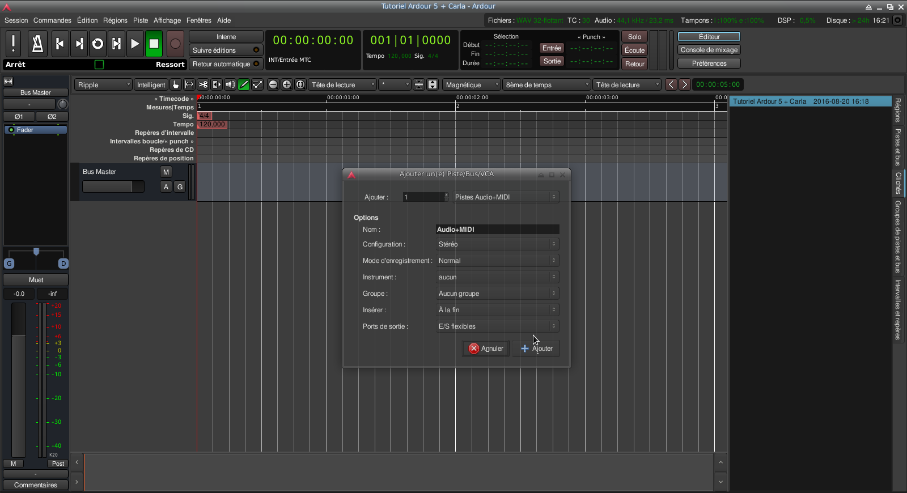Select the Grab hand tool
The height and width of the screenshot is (493, 907).
coord(176,84)
